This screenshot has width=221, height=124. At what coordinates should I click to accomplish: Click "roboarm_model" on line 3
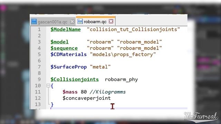140,42
